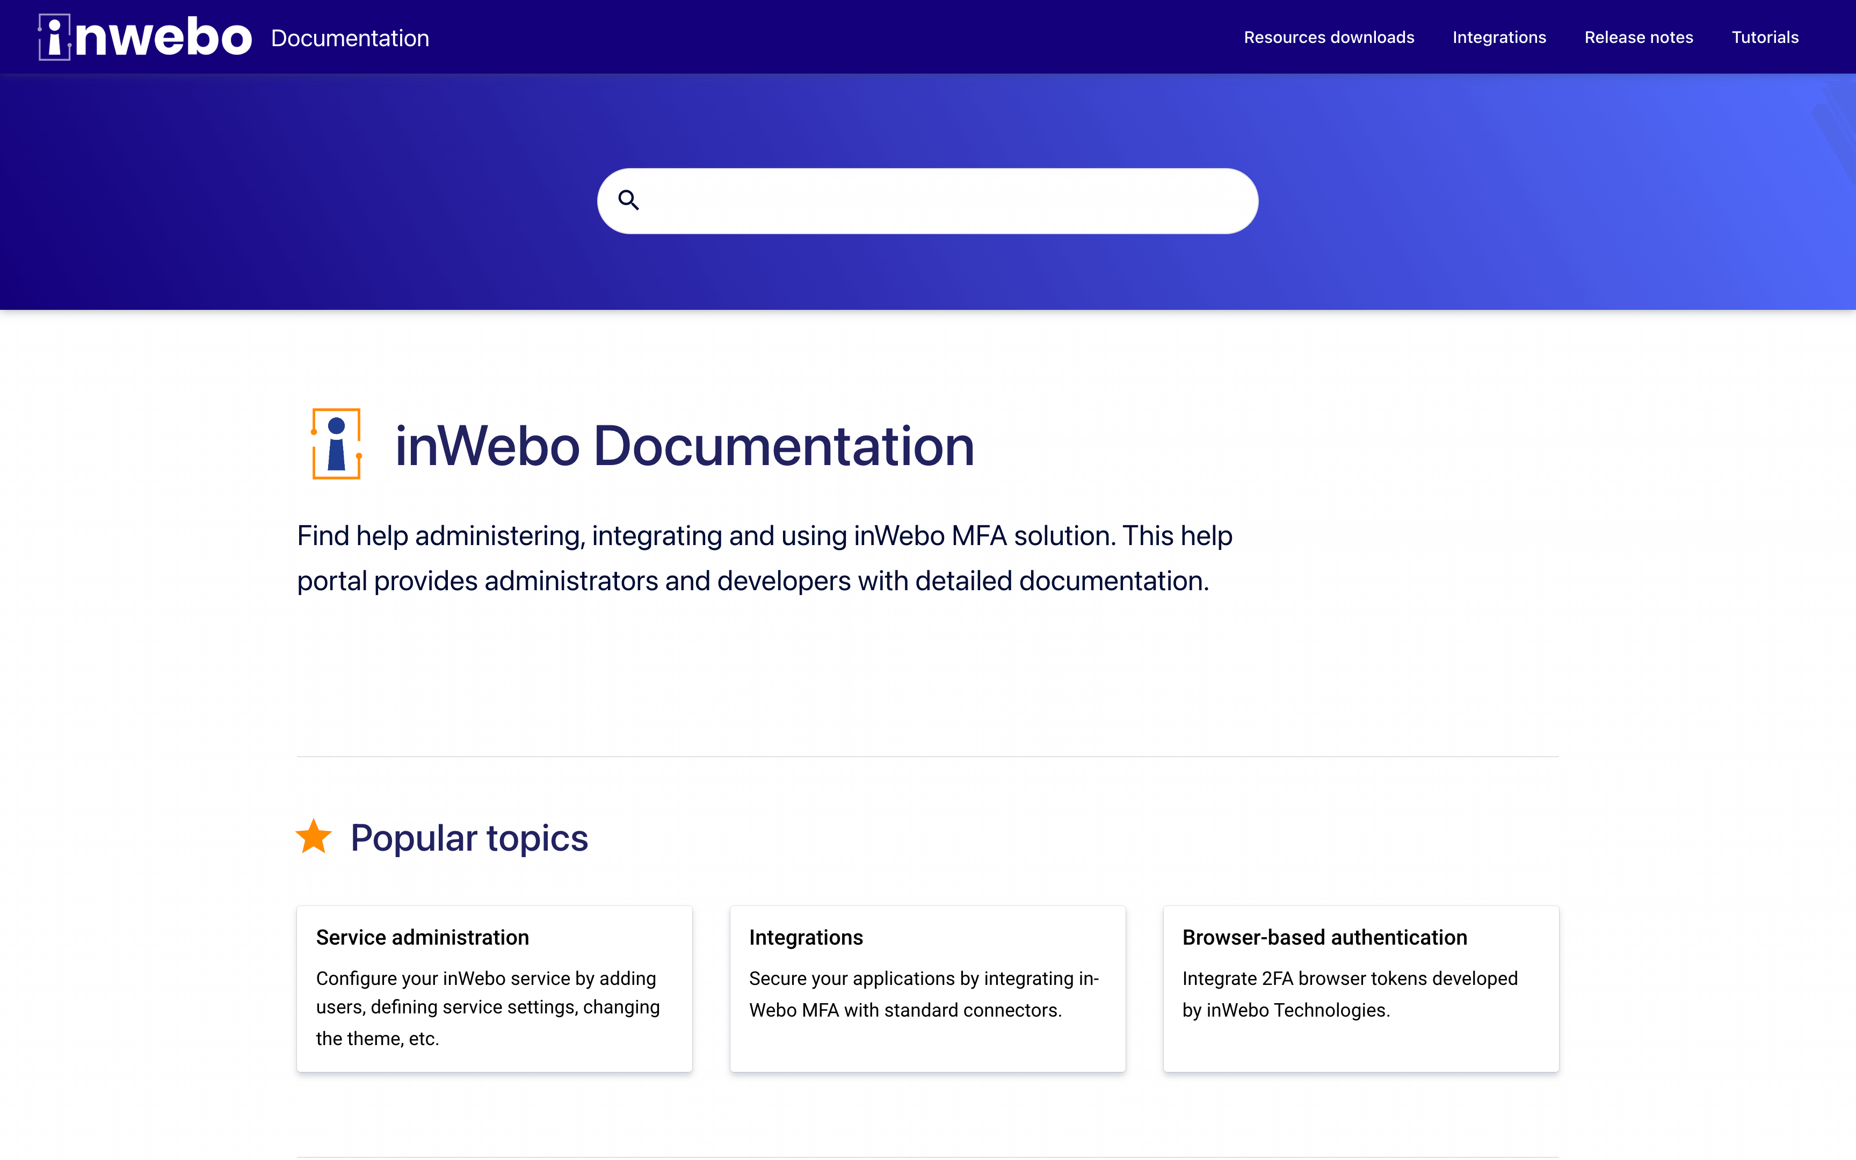Click the Popular topics heading
Viewport: 1856px width, 1160px height.
(x=469, y=838)
